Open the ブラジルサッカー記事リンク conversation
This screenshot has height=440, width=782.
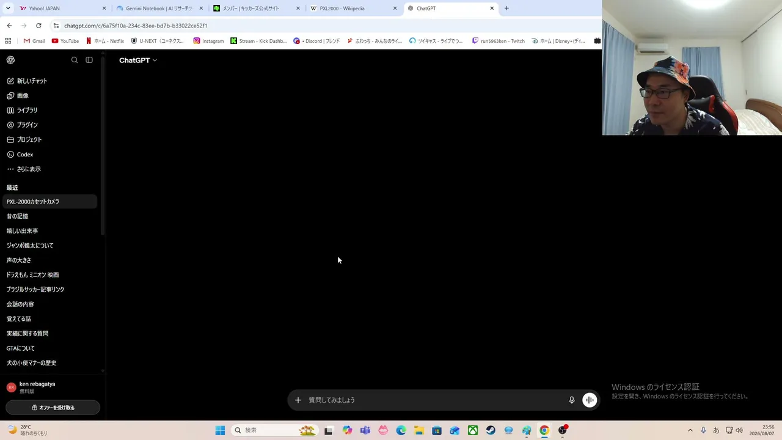tap(50, 290)
